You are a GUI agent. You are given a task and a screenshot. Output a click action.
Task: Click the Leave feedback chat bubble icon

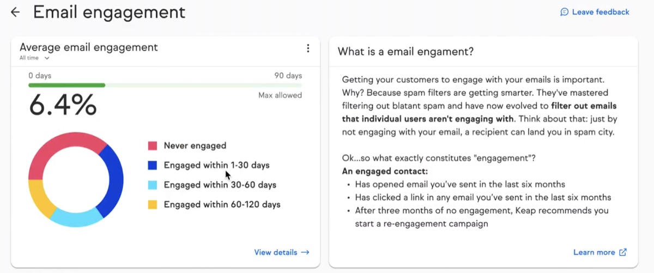(x=565, y=12)
